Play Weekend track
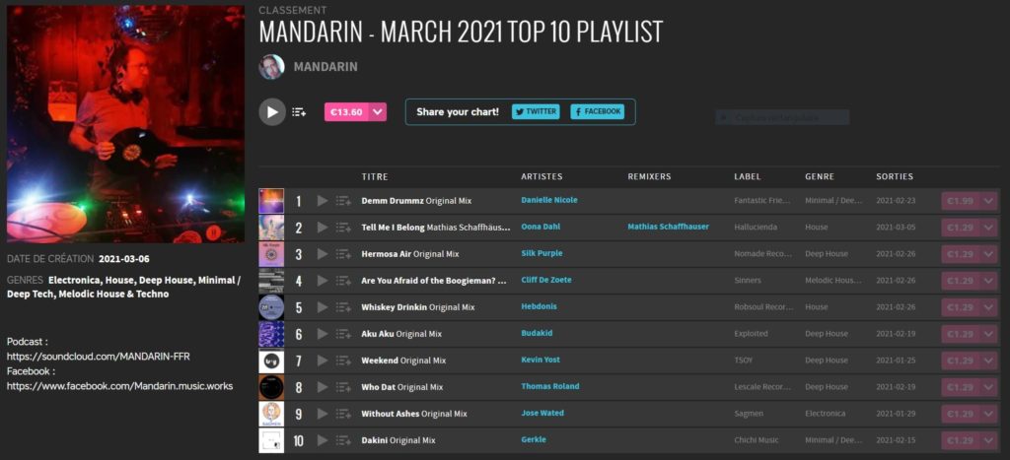 pos(323,361)
